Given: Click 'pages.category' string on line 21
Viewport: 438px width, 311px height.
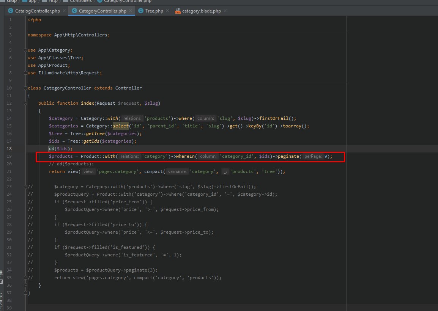Looking at the screenshot, I should tap(118, 171).
